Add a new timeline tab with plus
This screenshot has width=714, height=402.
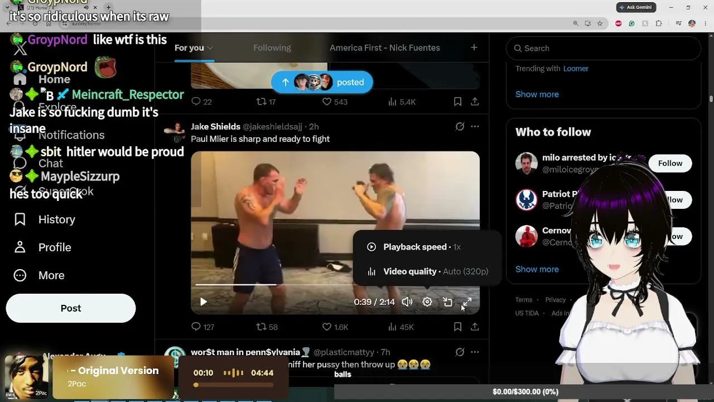(x=474, y=47)
